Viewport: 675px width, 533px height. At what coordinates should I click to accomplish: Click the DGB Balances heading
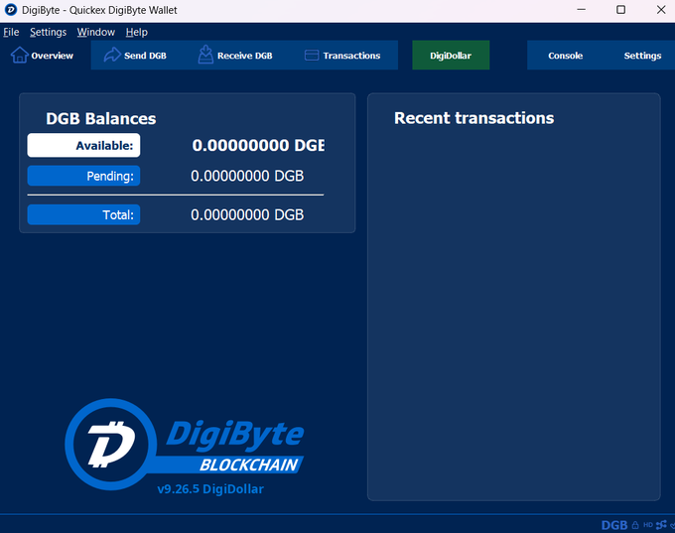100,119
